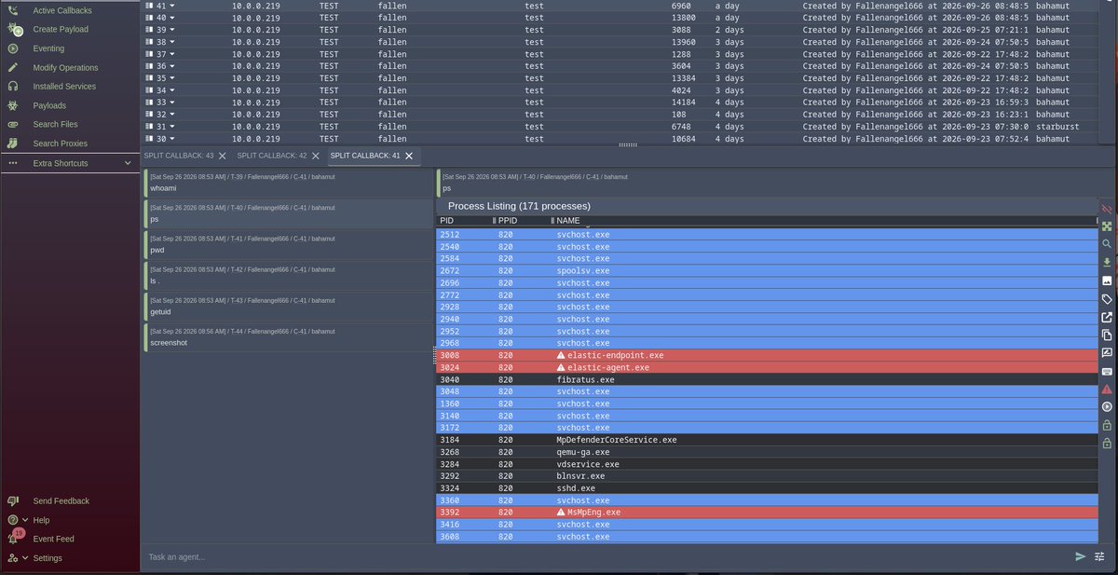Select the screenshot task entry
This screenshot has width=1118, height=575.
point(288,337)
